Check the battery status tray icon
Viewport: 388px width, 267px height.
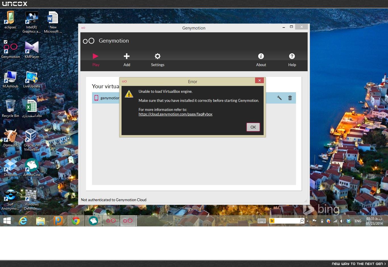click(322, 221)
